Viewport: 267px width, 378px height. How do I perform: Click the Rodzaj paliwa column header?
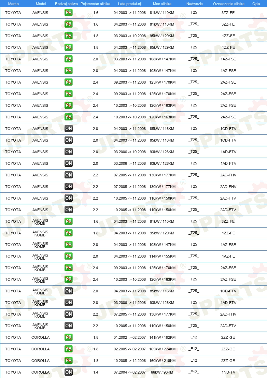click(66, 4)
